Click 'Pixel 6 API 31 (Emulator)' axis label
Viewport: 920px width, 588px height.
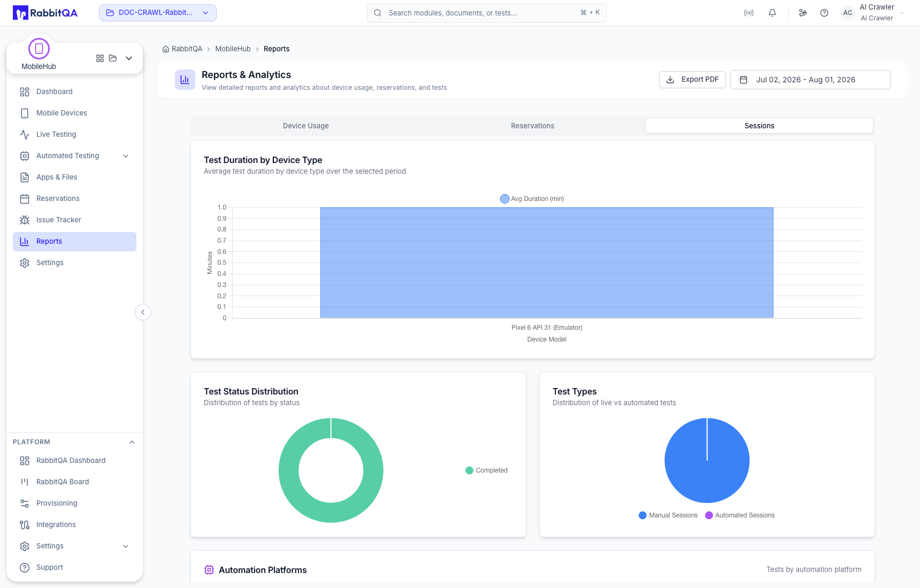547,328
